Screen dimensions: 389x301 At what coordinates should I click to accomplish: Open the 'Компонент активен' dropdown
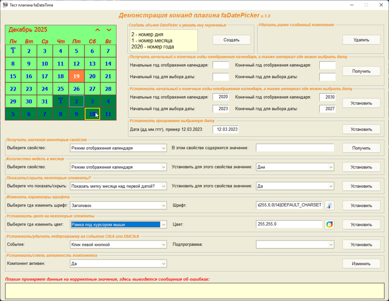[118, 263]
